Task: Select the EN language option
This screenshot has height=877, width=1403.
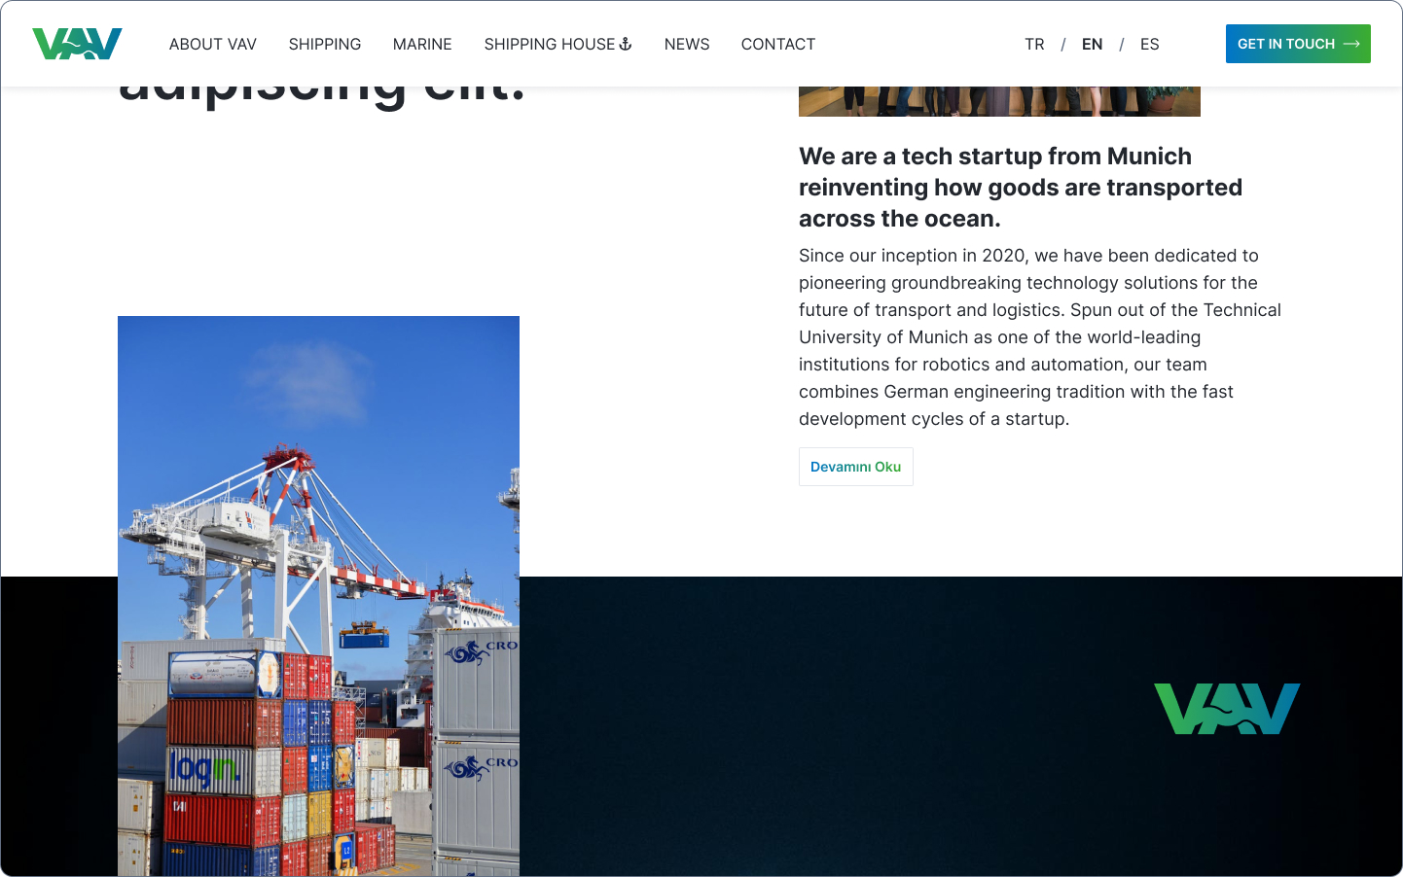Action: coord(1093,44)
